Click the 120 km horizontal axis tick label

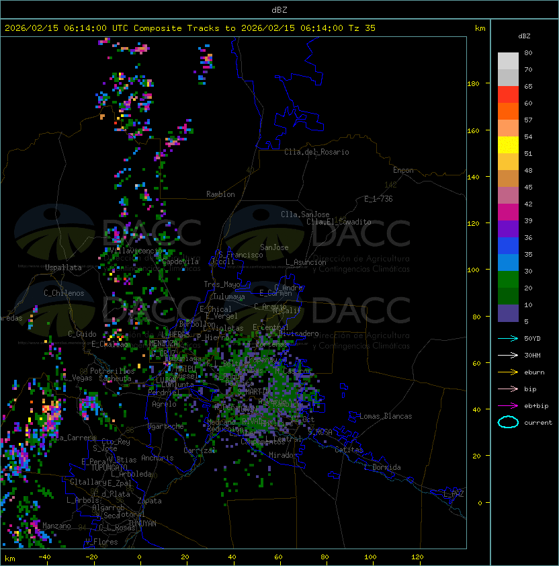tap(417, 557)
